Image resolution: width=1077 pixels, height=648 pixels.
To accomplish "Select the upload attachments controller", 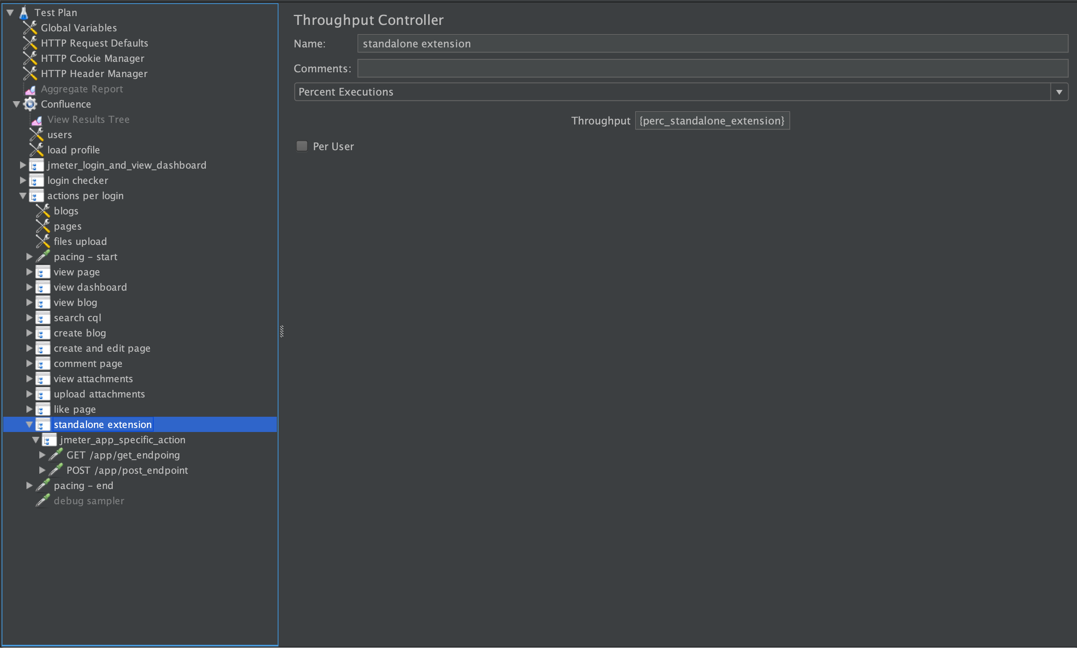I will 99,394.
